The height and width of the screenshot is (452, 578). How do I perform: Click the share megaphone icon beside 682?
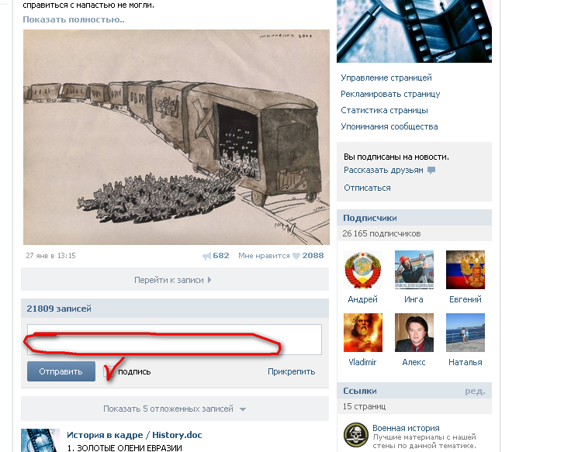click(x=207, y=256)
